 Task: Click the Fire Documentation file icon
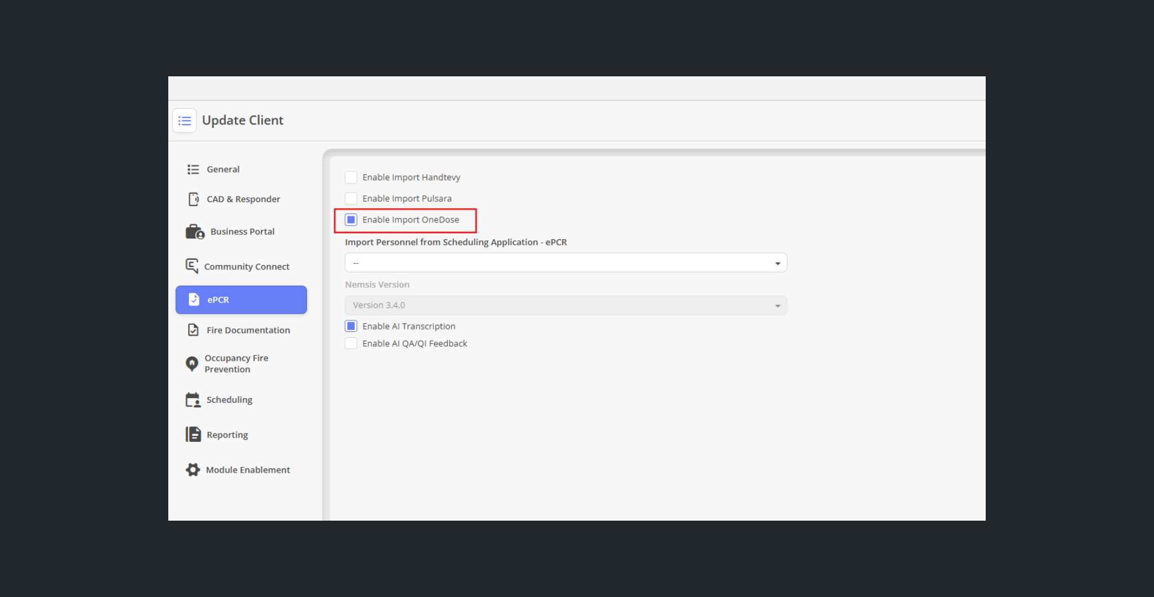(193, 330)
